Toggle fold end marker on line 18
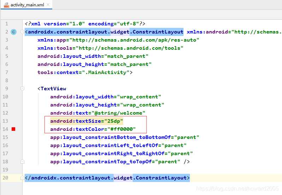 [22, 162]
